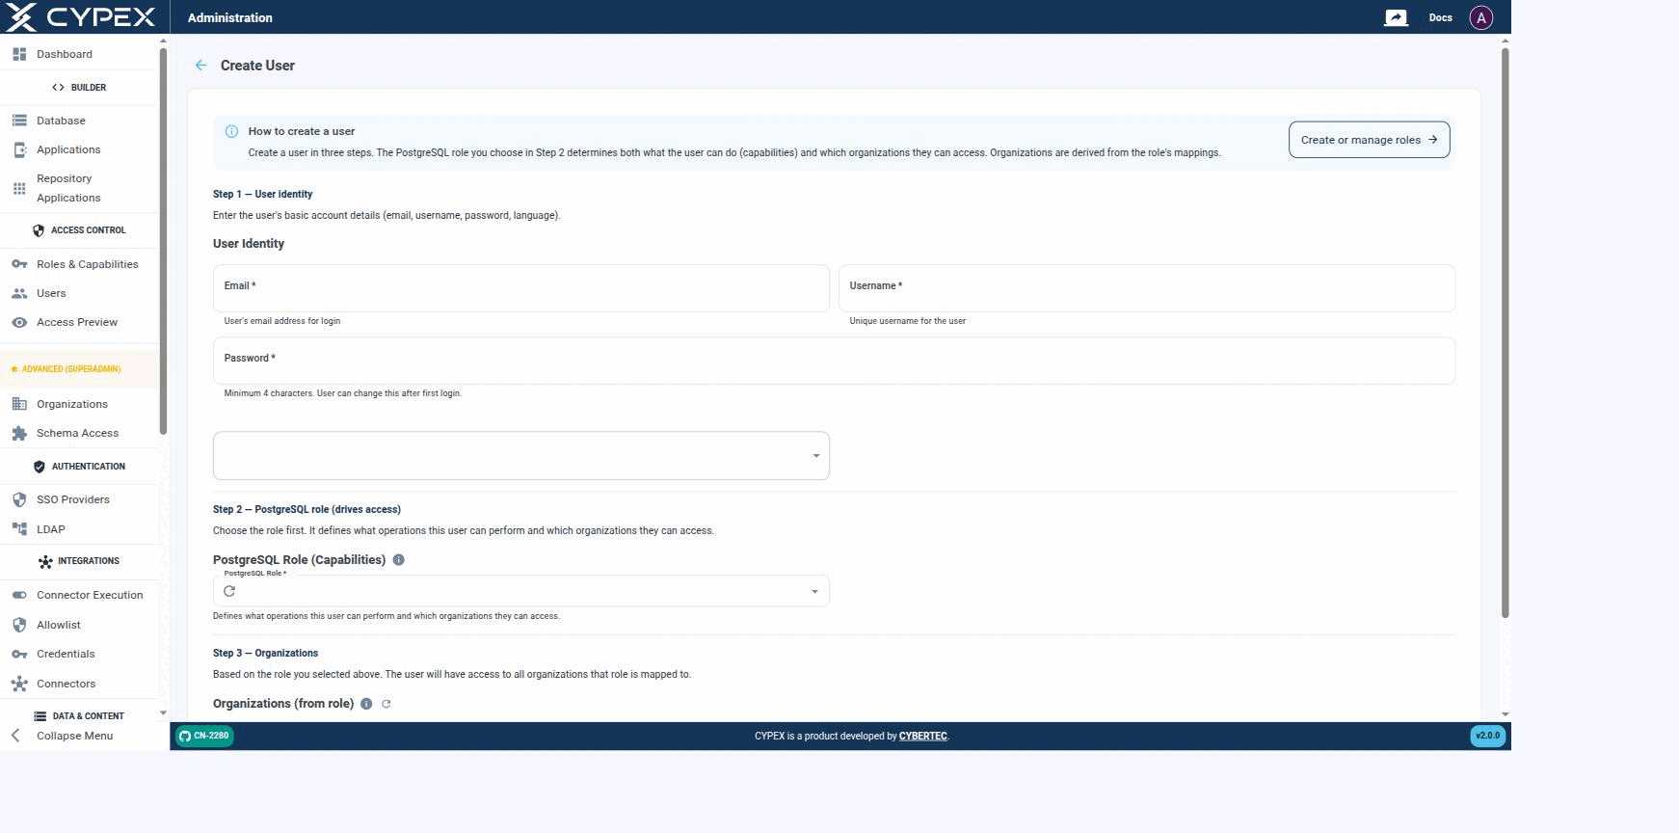Click the Roles & Capabilities key icon
The height and width of the screenshot is (833, 1679).
click(19, 264)
